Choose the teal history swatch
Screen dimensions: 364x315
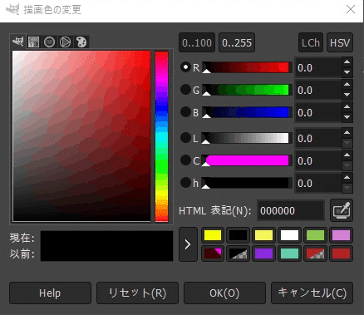click(289, 253)
